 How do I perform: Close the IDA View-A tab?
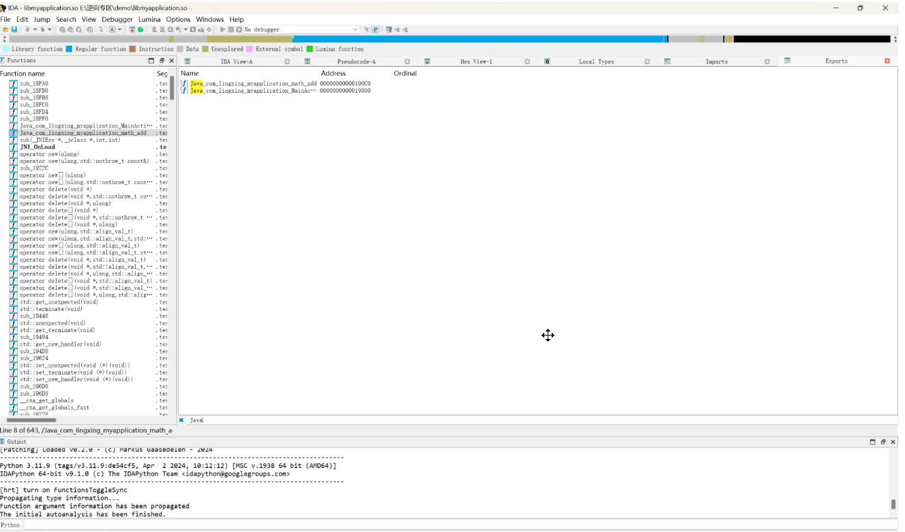tap(287, 61)
